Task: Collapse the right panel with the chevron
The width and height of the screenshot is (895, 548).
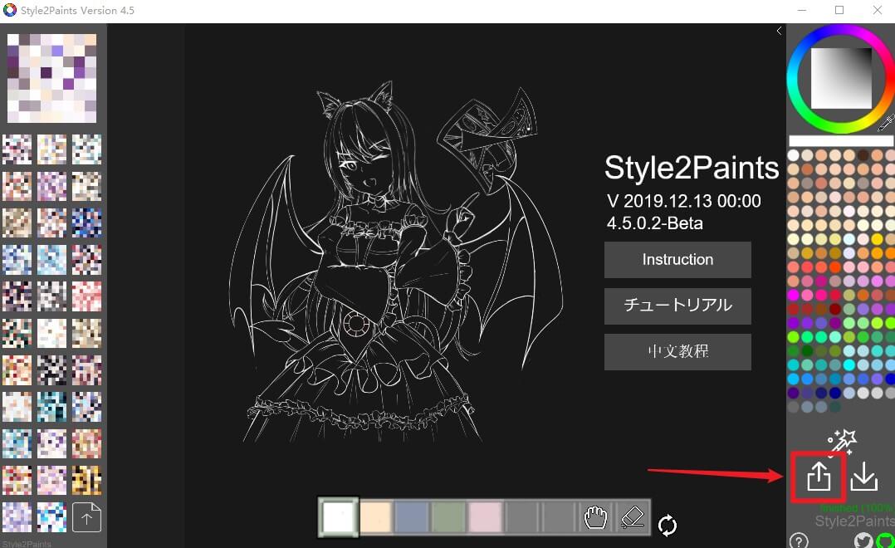Action: coord(778,30)
